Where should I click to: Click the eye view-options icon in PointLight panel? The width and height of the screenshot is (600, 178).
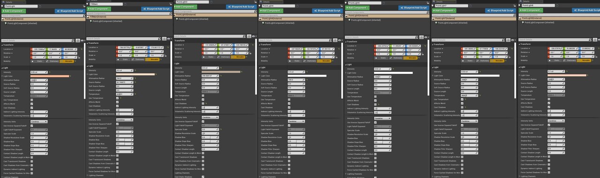82,41
